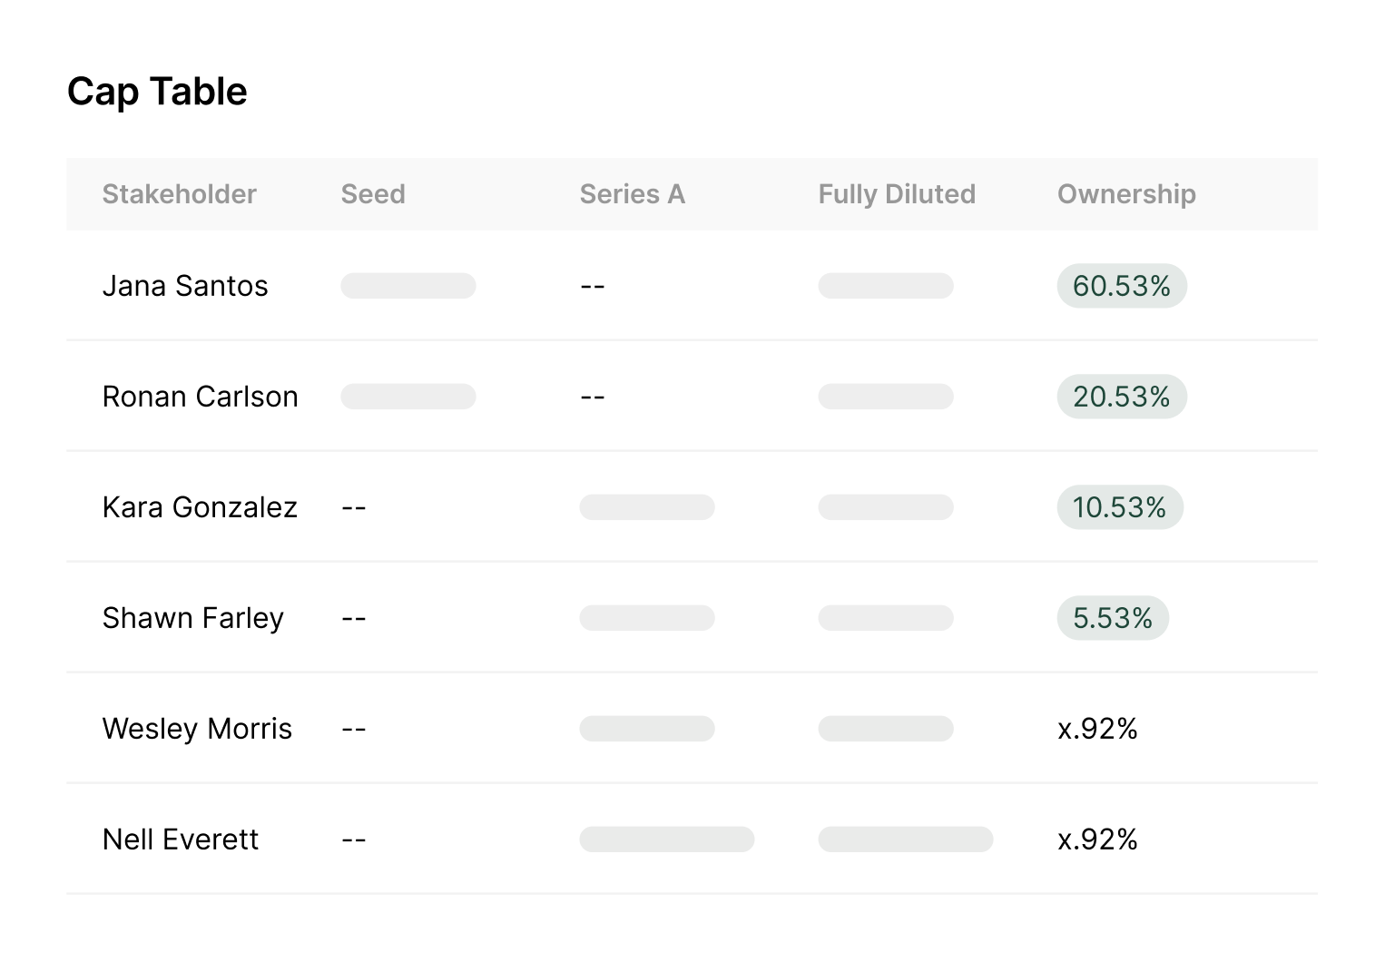This screenshot has width=1385, height=962.
Task: Click the 60.53% ownership badge
Action: click(1121, 286)
